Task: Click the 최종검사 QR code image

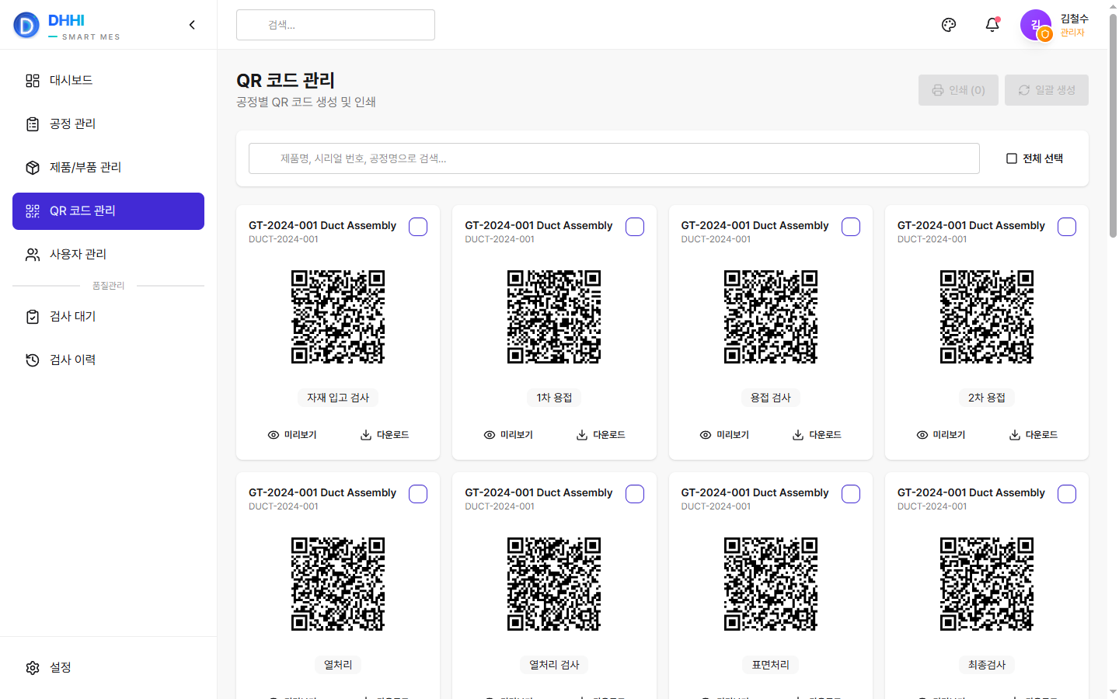Action: coord(987,584)
